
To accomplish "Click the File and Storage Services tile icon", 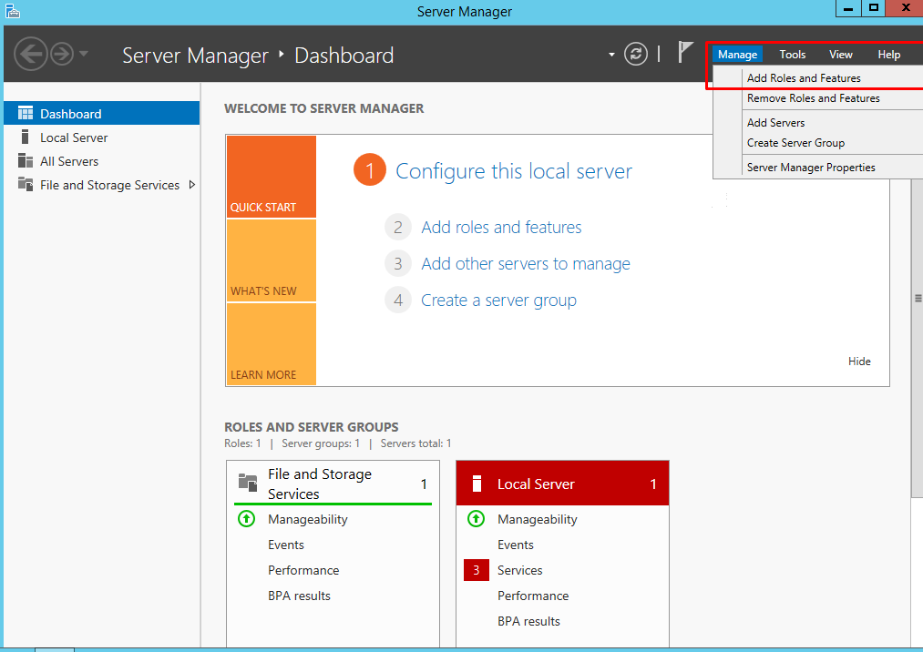I will (248, 483).
